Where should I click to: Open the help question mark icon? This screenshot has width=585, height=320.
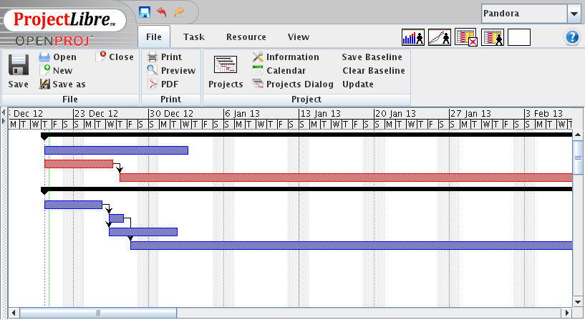(x=572, y=37)
